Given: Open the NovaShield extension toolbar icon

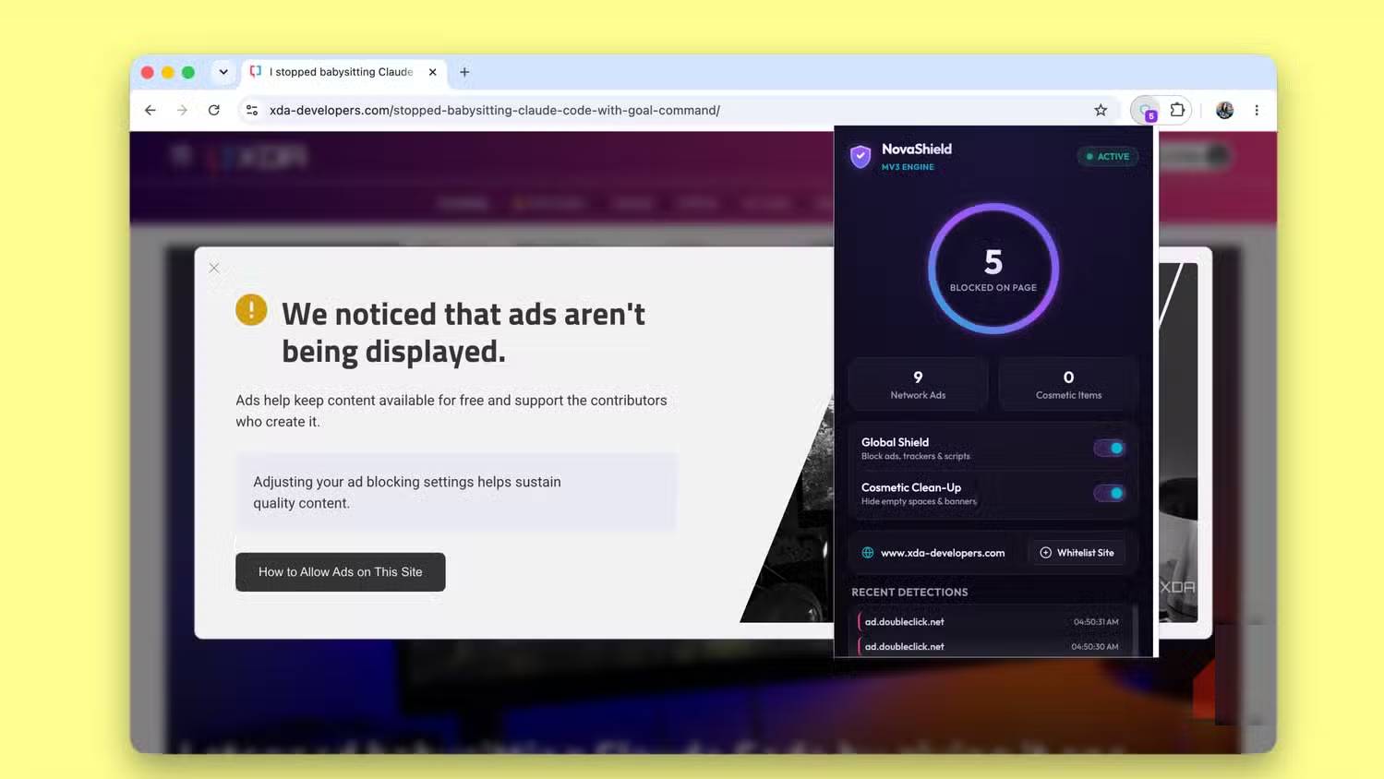Looking at the screenshot, I should (x=1146, y=110).
